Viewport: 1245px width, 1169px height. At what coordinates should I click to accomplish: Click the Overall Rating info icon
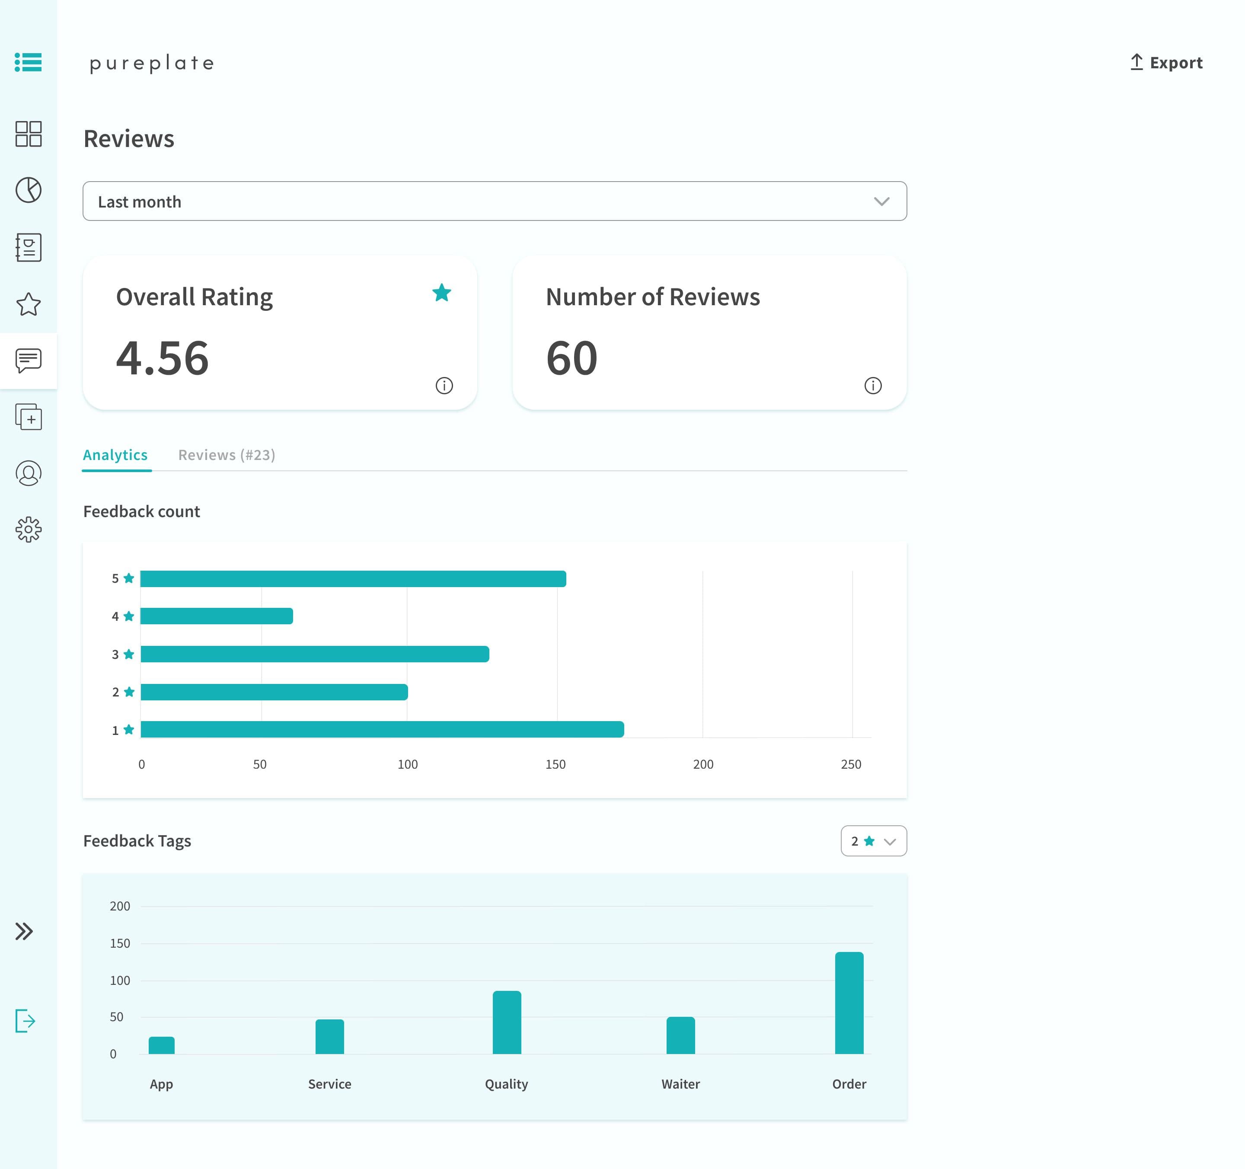pyautogui.click(x=444, y=386)
